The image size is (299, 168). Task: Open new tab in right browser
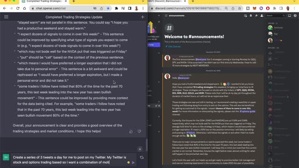193,1
